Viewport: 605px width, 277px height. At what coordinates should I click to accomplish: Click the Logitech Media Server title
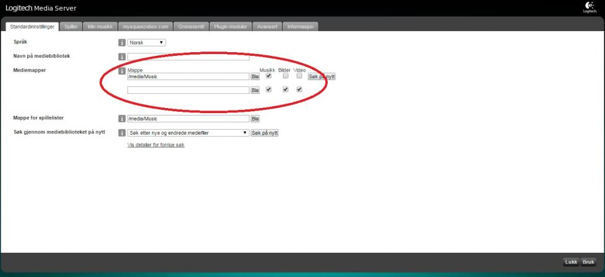(41, 7)
